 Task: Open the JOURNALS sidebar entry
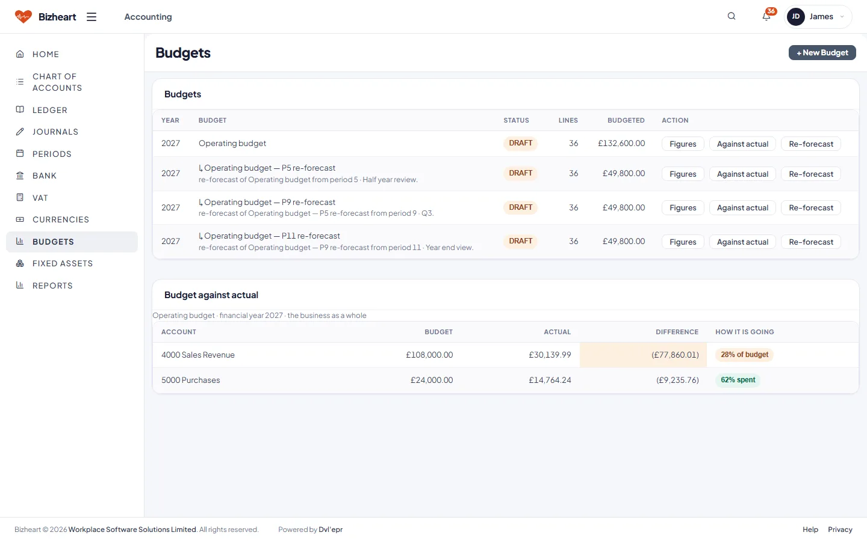72,132
